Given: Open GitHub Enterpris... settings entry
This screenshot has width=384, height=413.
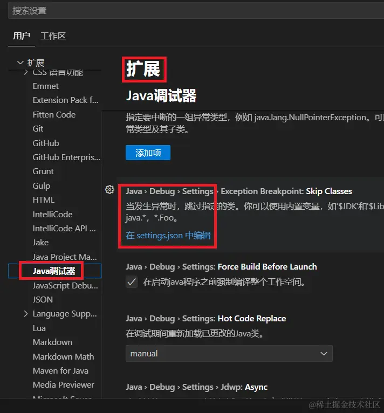Looking at the screenshot, I should tap(66, 157).
